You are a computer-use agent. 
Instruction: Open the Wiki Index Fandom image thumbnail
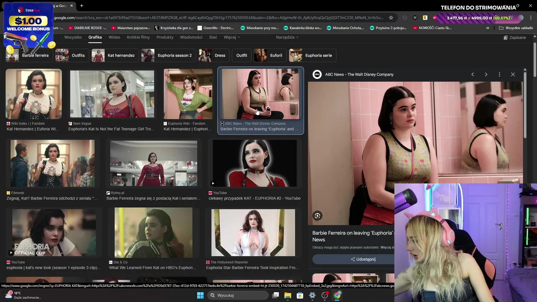[34, 94]
